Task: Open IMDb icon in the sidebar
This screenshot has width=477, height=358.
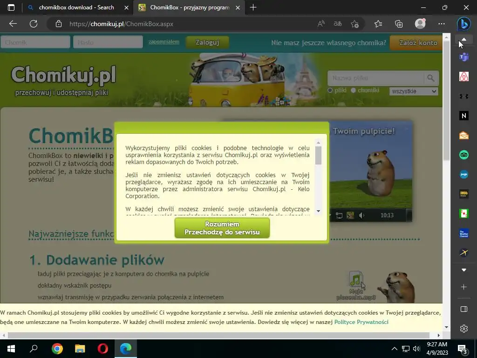Action: point(464,194)
